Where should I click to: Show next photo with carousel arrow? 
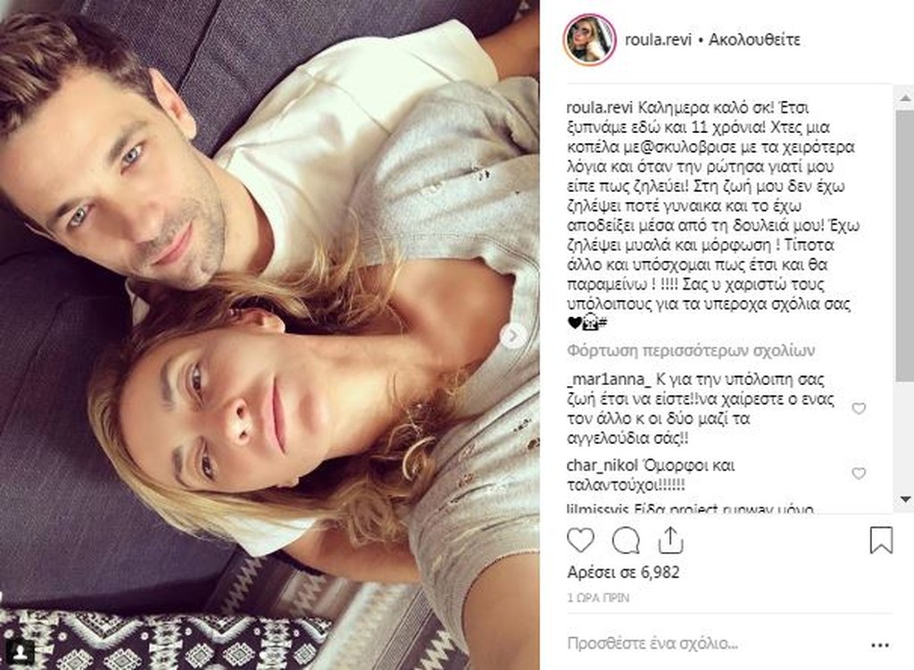coord(513,336)
